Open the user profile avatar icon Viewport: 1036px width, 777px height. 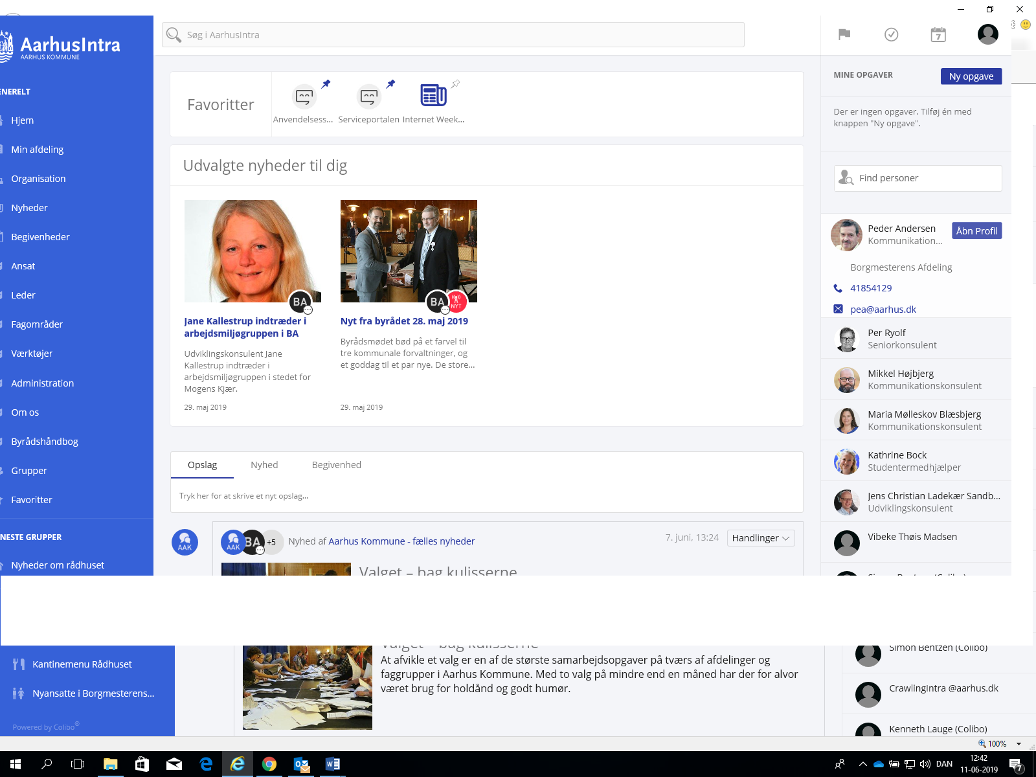pos(987,34)
